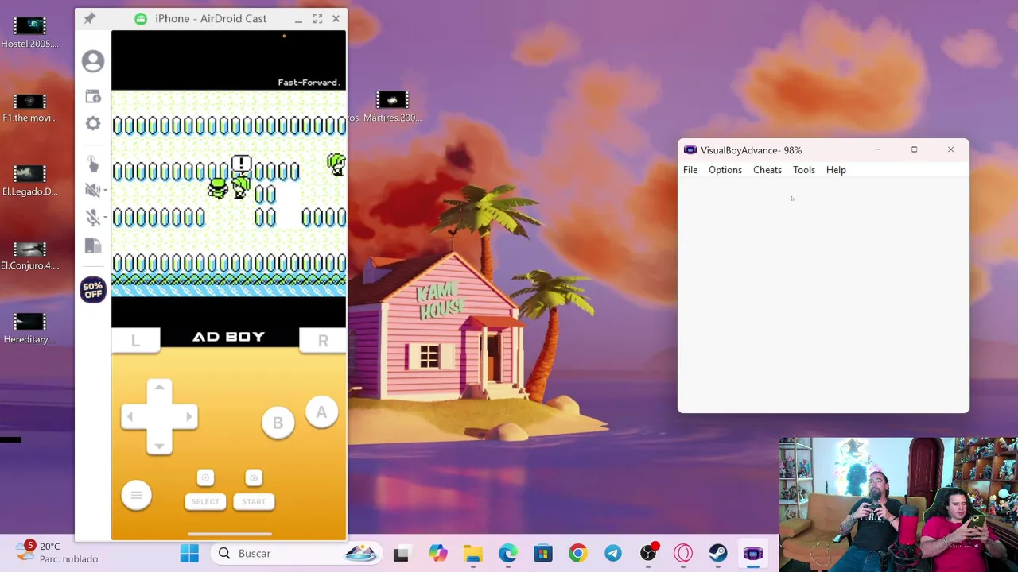
Task: Open the speaker options dropdown arrow
Action: [x=105, y=191]
